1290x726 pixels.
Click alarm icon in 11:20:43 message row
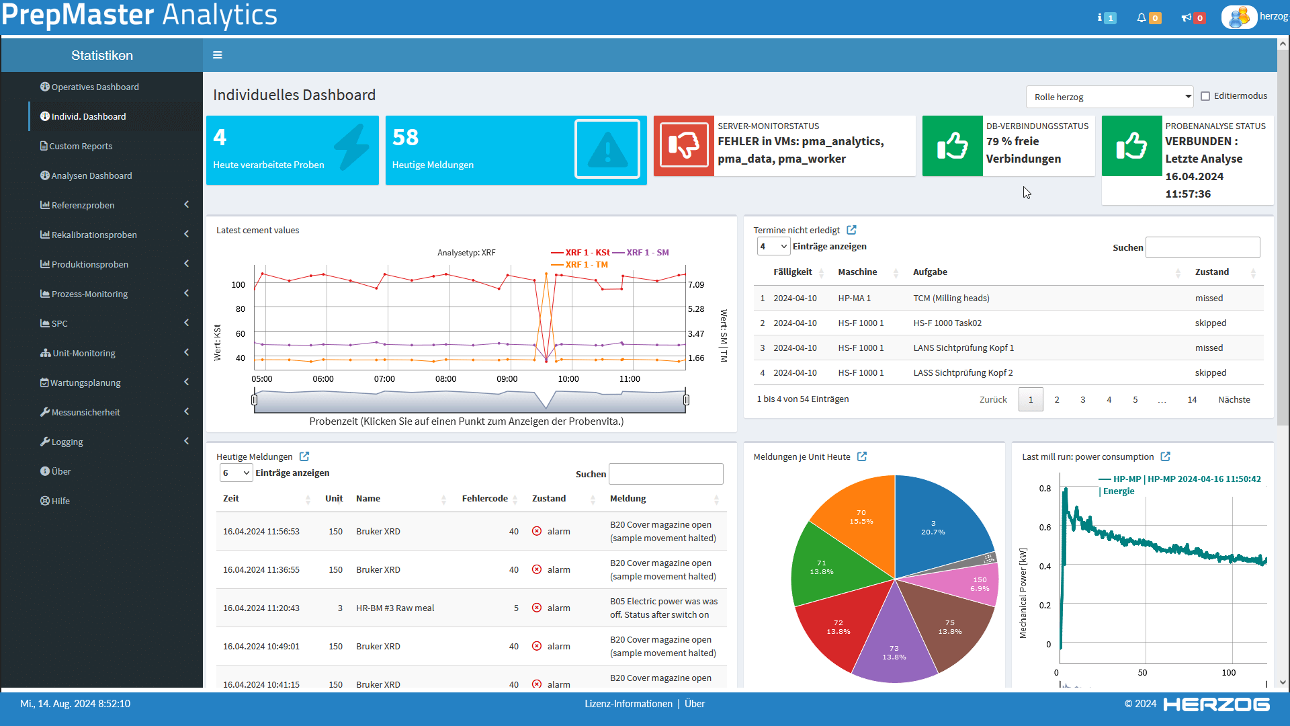(x=537, y=608)
